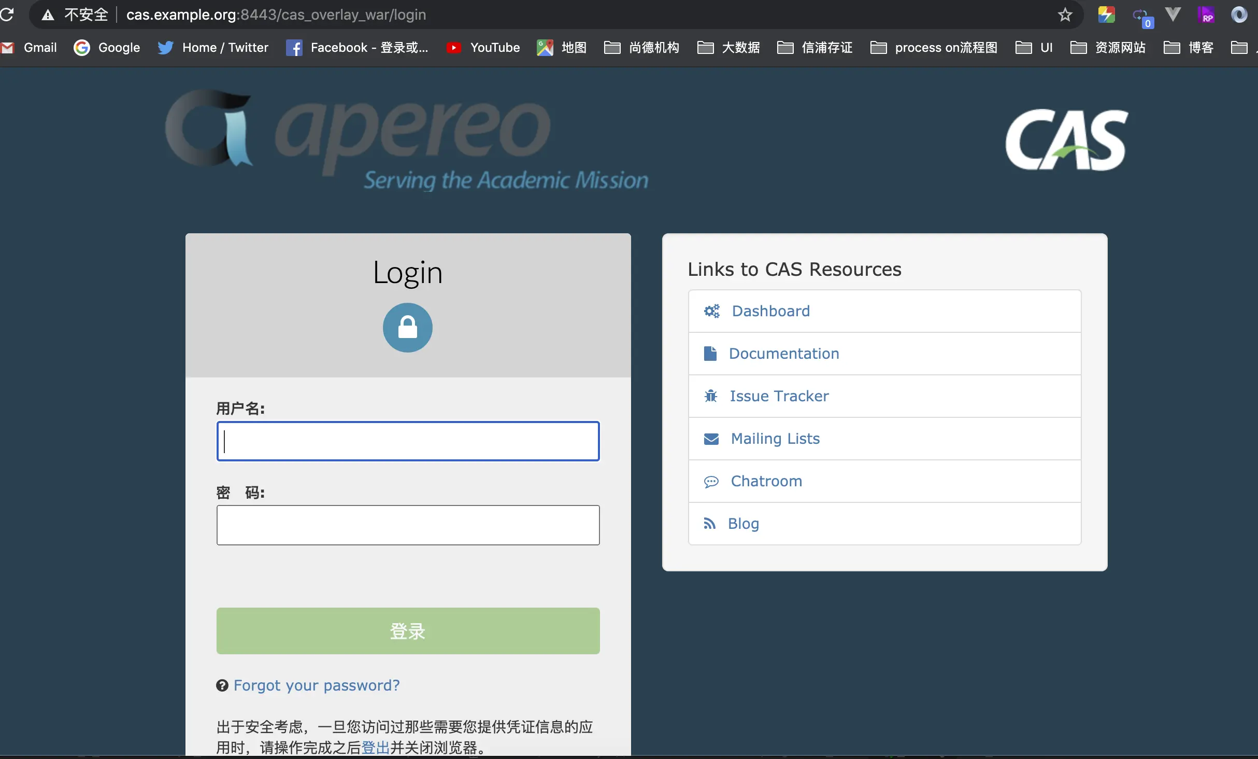Click the blue lock icon under Login
Image resolution: width=1258 pixels, height=759 pixels.
[407, 328]
